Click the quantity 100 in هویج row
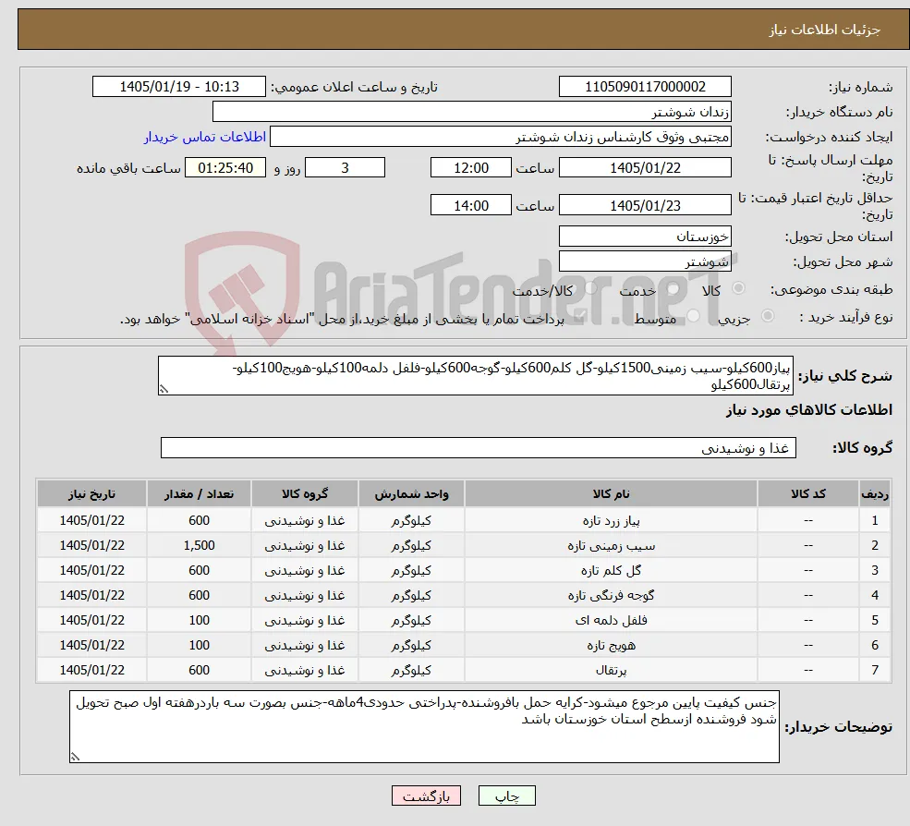Viewport: 910px width, 826px height. [199, 646]
